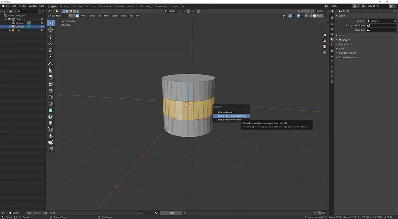The image size is (398, 219).
Task: Activate the Move tool
Action: (x=51, y=37)
